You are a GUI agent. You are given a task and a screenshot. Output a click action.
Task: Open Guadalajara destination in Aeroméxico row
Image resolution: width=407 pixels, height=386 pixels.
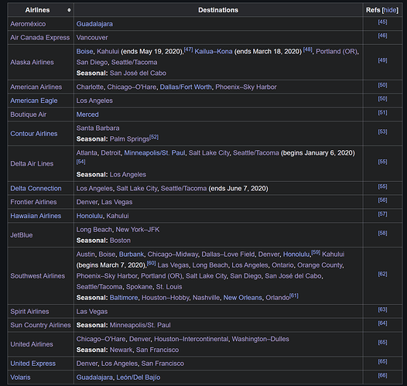coord(94,24)
